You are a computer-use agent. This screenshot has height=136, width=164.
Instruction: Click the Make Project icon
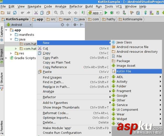83,12
